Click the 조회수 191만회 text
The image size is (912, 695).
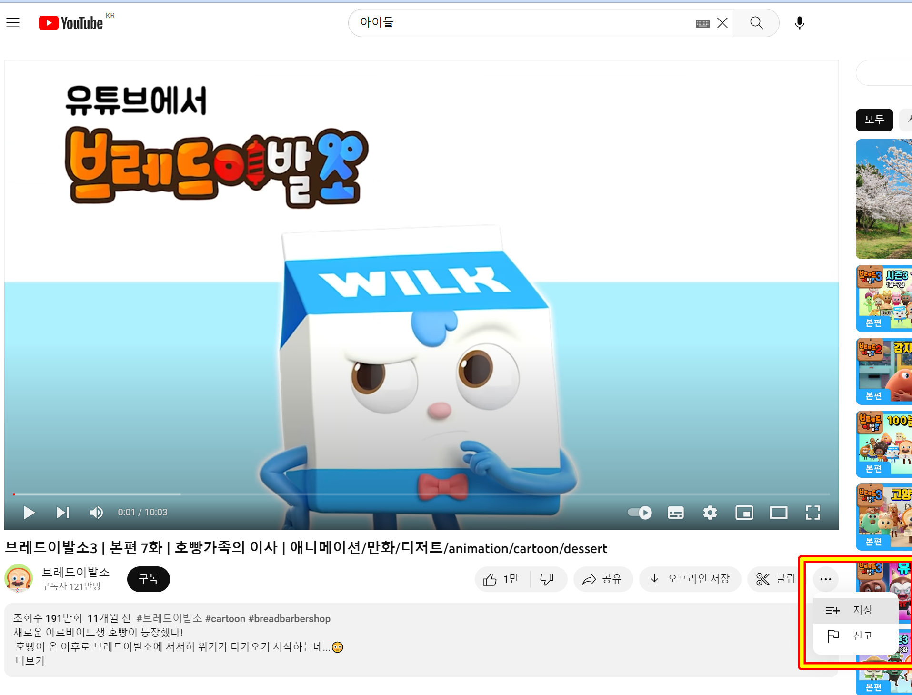tap(48, 618)
